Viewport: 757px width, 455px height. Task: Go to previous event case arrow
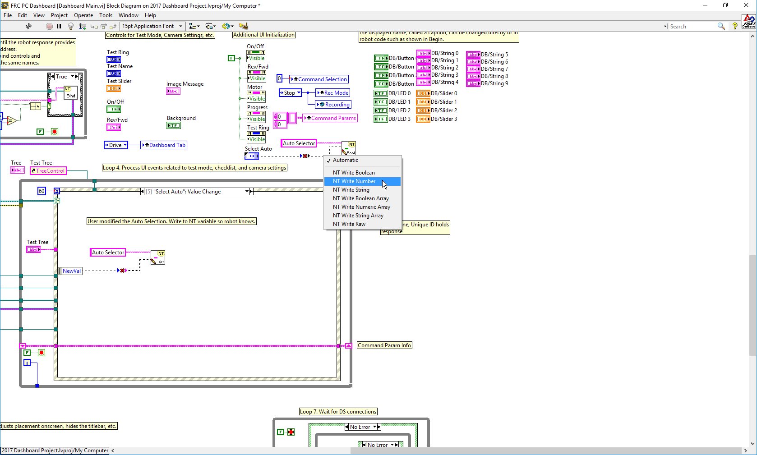tap(143, 192)
